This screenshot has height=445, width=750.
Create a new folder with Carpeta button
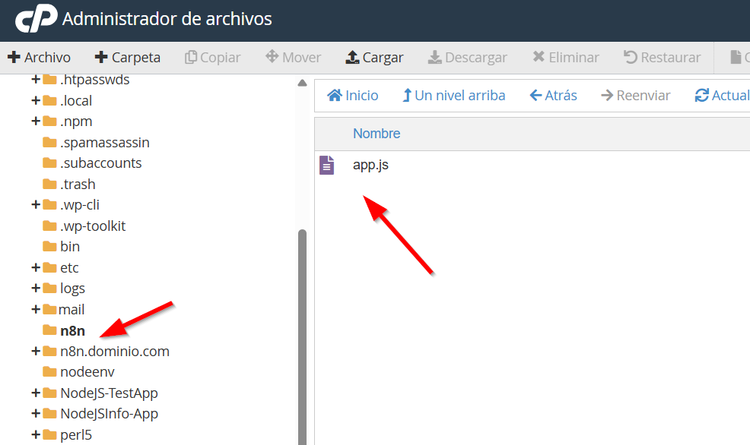point(127,58)
